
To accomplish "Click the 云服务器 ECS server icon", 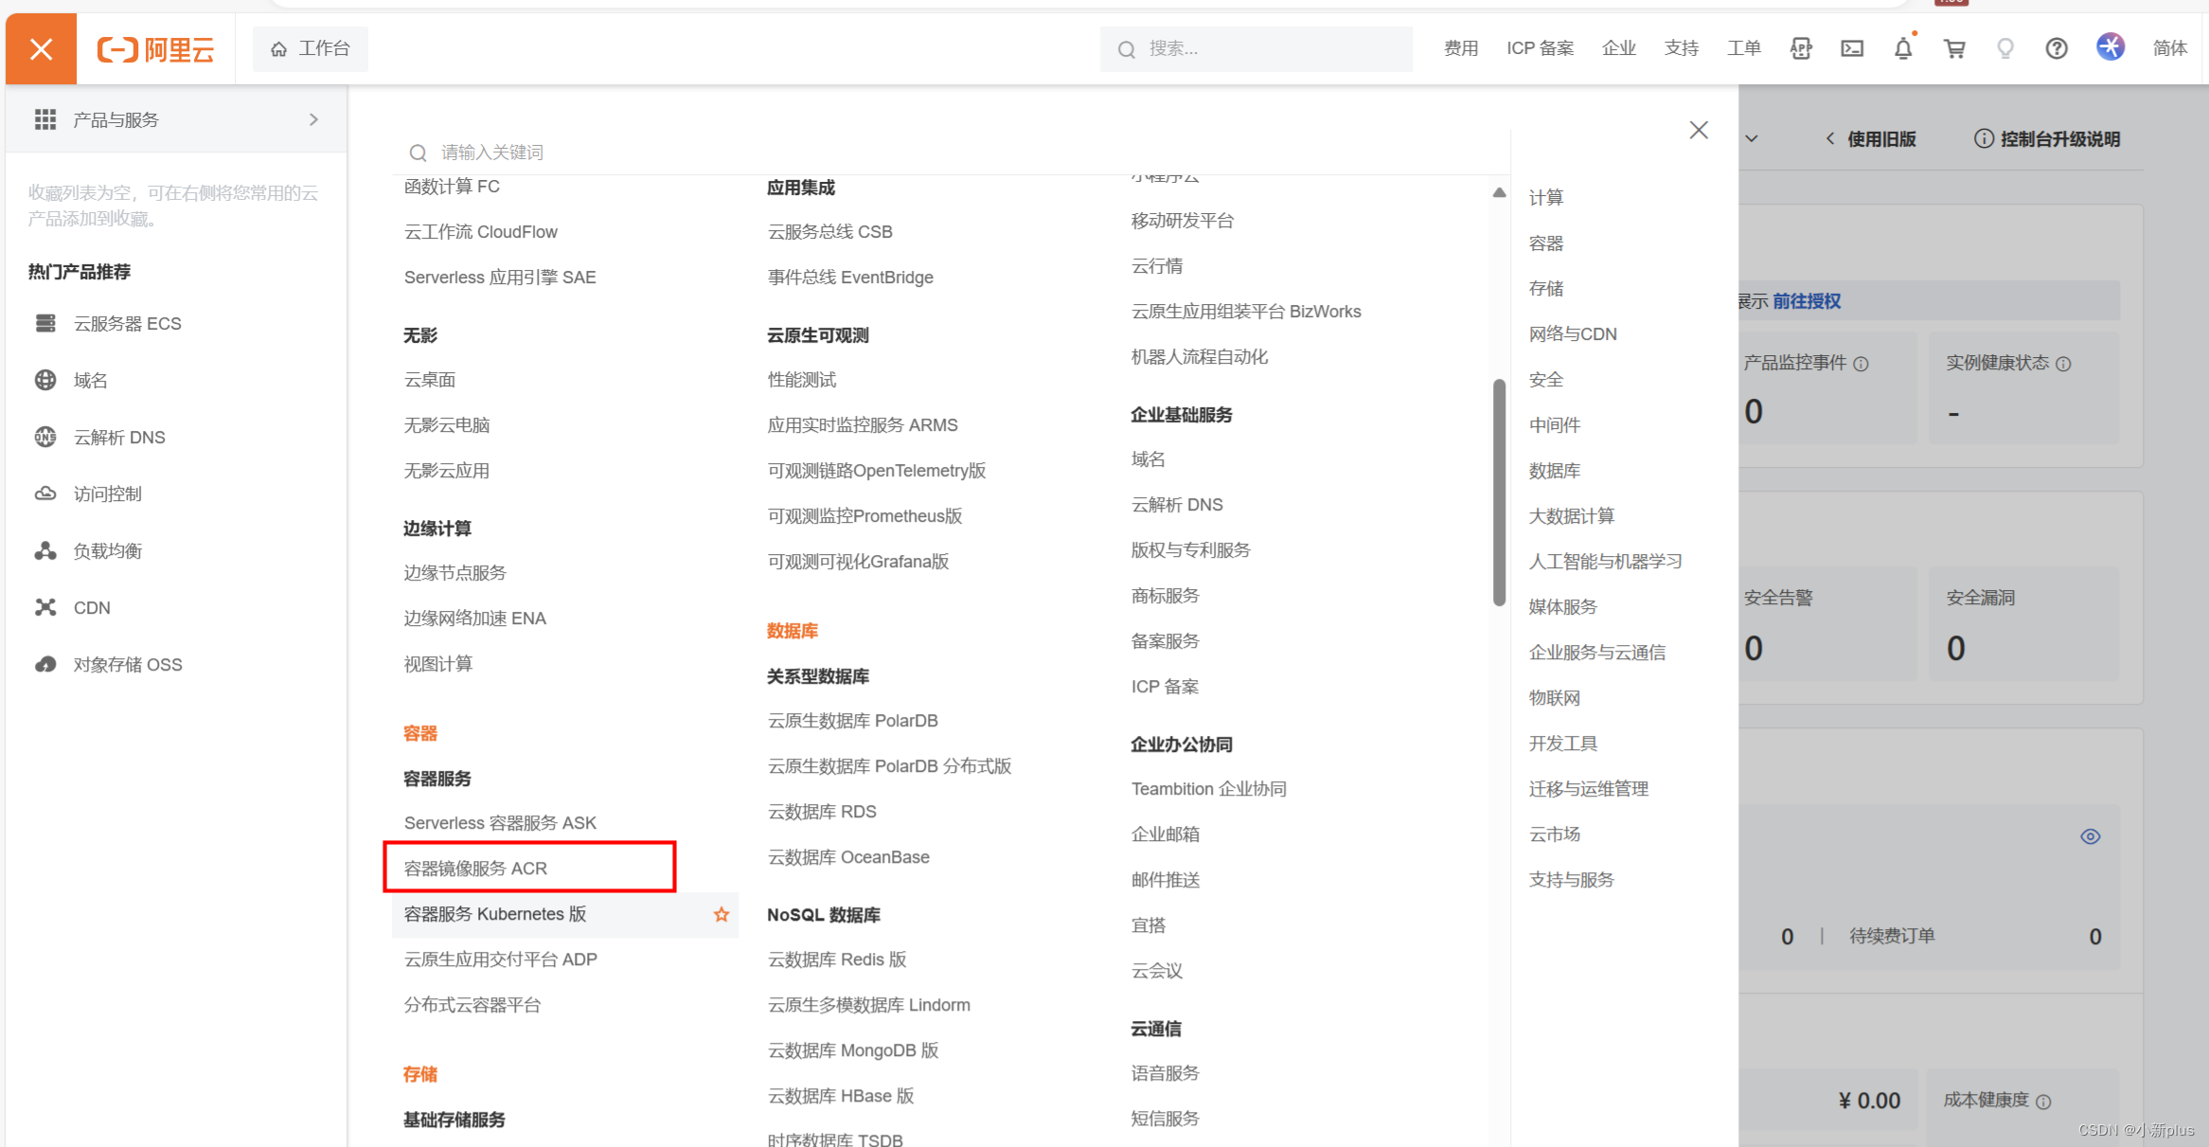I will [x=45, y=323].
